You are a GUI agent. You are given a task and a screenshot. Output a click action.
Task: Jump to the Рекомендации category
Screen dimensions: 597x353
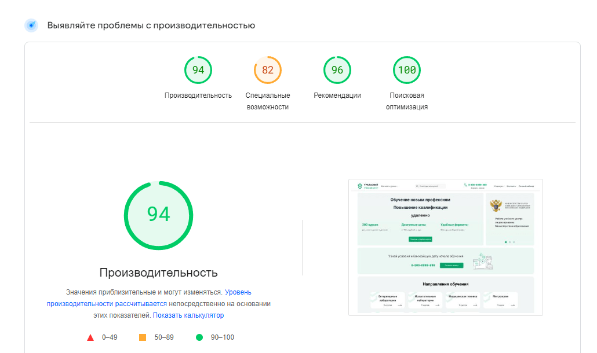(x=337, y=95)
